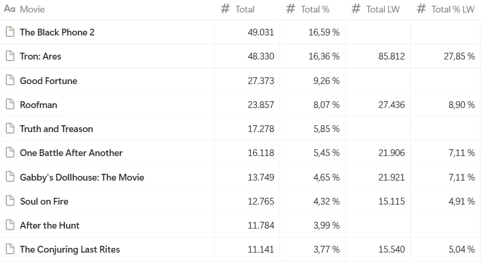481x262 pixels.
Task: Click the page icon next to After the Hunt
Action: [9, 225]
